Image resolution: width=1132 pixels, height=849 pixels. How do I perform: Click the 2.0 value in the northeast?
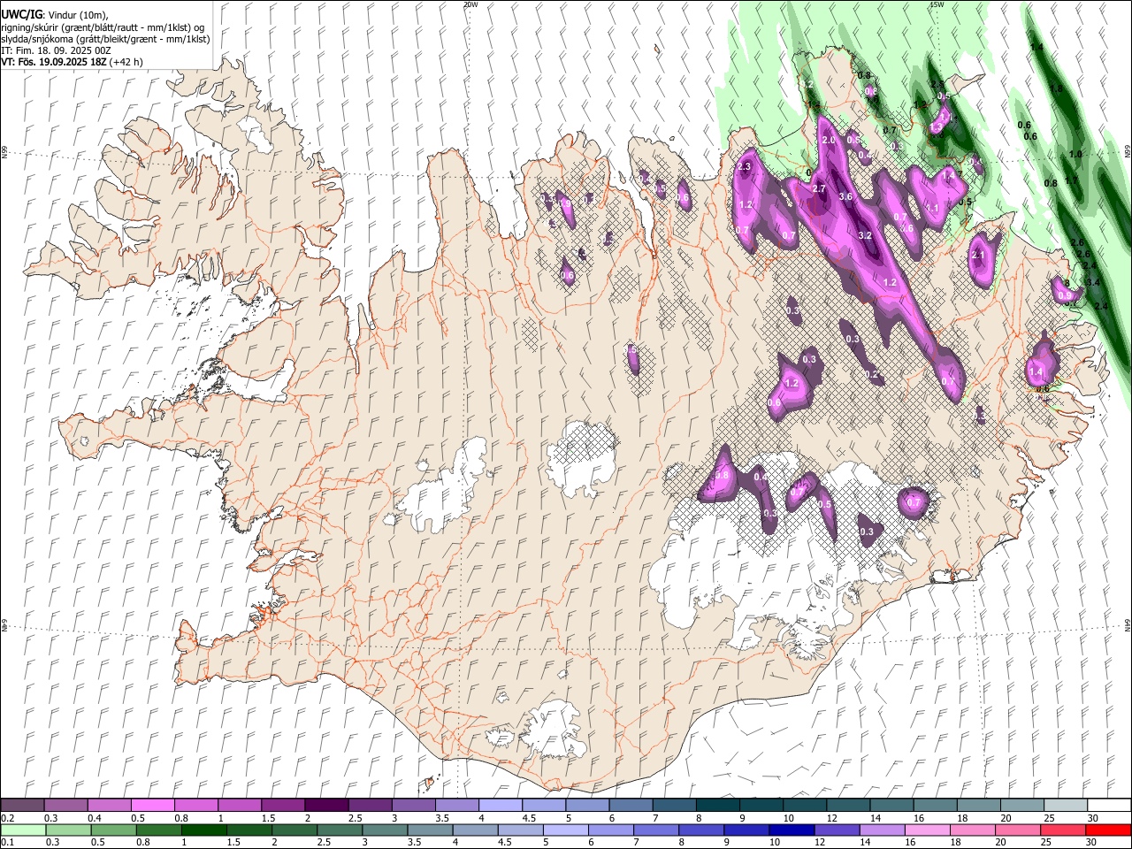coord(829,141)
